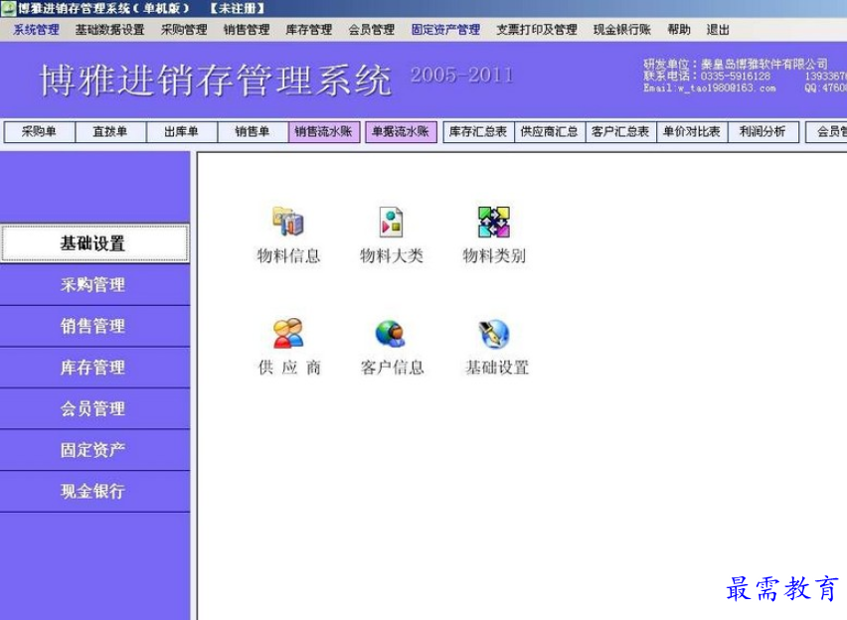Image resolution: width=847 pixels, height=620 pixels.
Task: Open the 销售管理 menu in menu bar
Action: 247,30
